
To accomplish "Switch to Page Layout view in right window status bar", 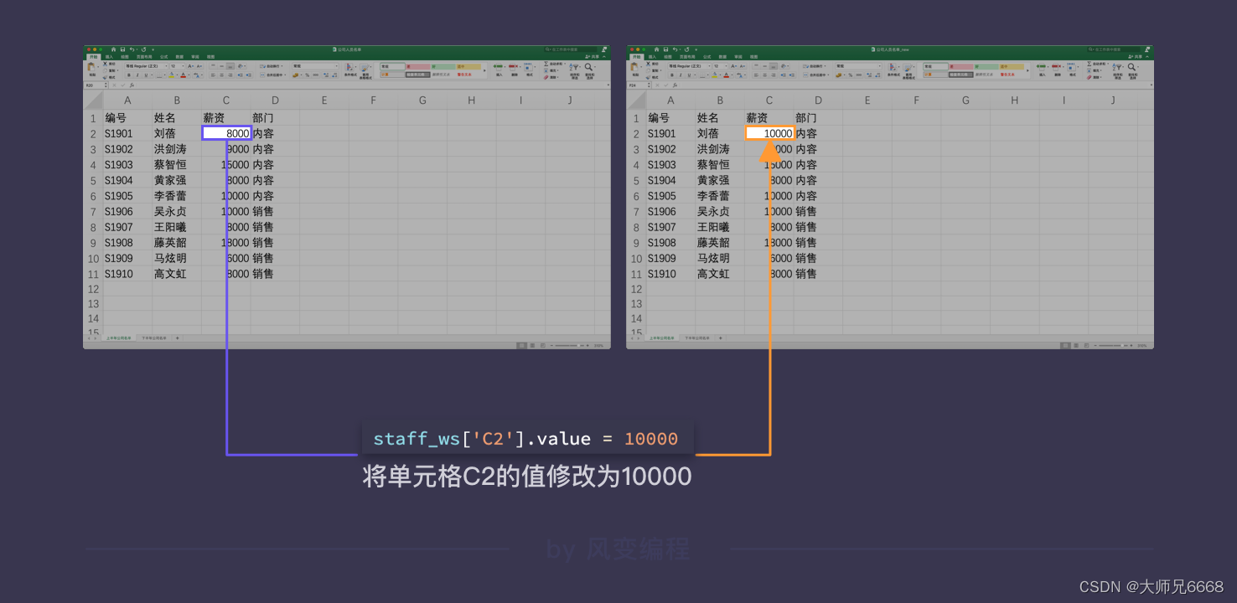I will [1075, 345].
